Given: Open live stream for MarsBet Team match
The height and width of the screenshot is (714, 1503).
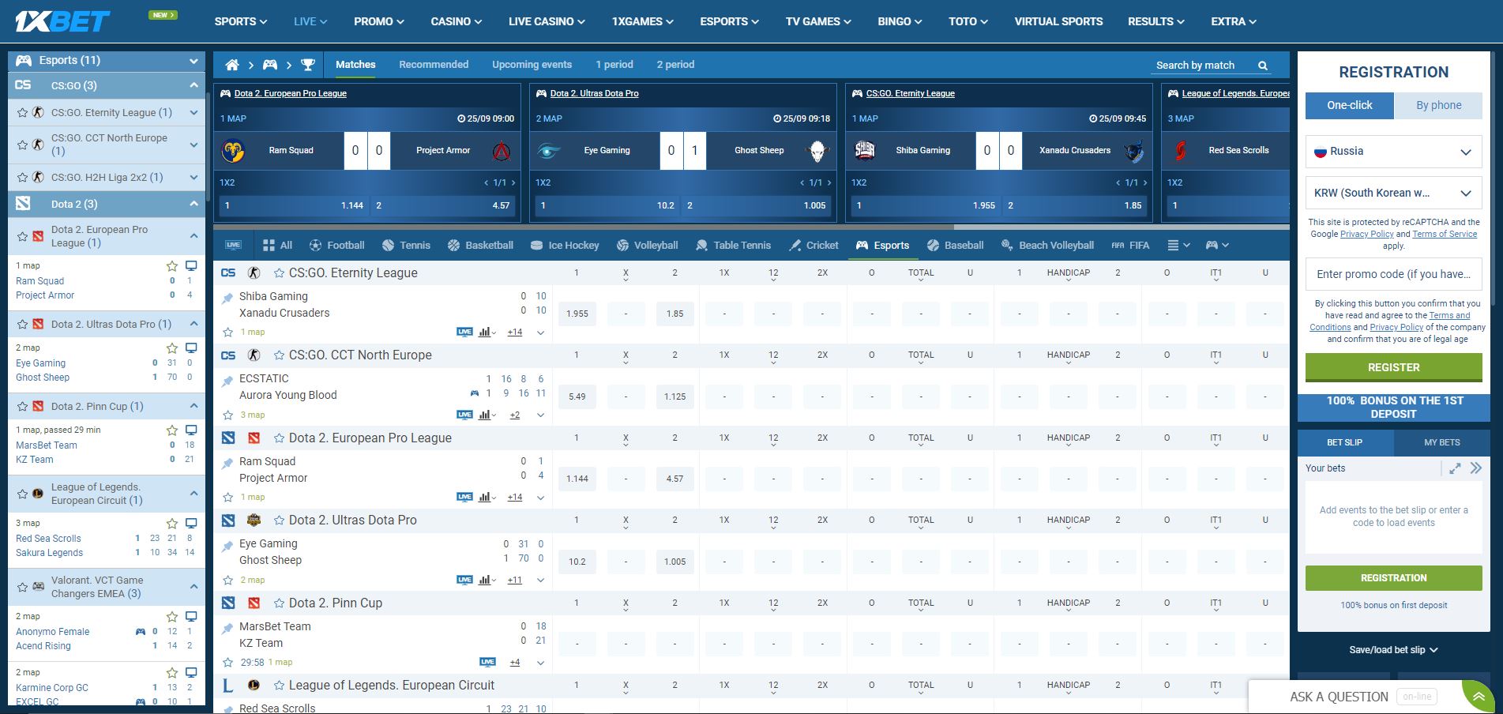Looking at the screenshot, I should tap(487, 662).
